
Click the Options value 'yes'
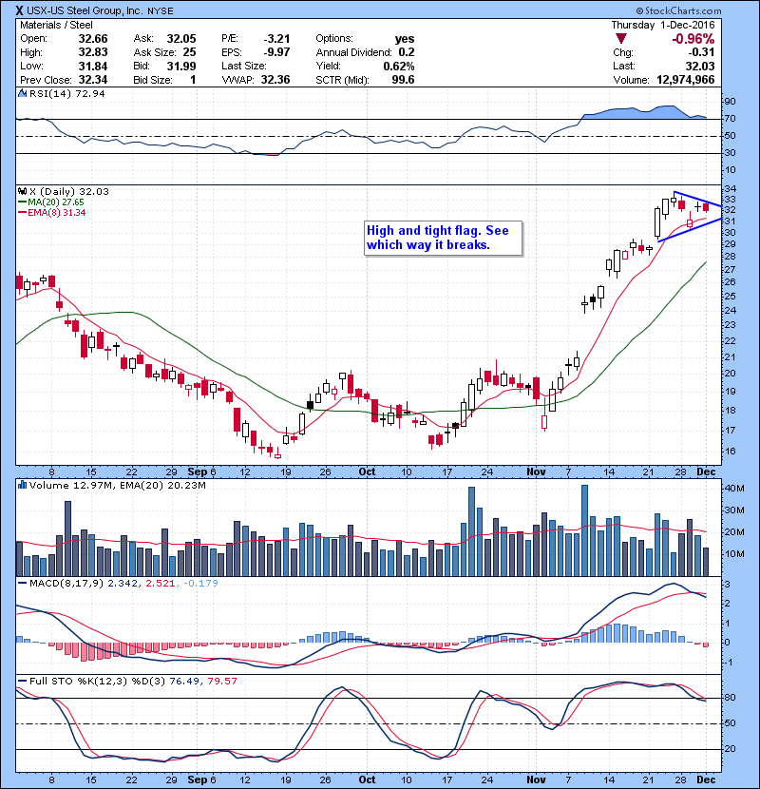(405, 39)
